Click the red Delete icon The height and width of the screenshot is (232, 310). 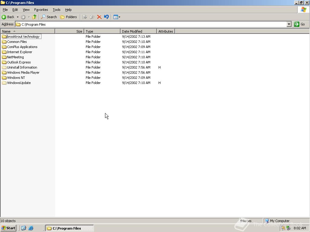tap(99, 17)
